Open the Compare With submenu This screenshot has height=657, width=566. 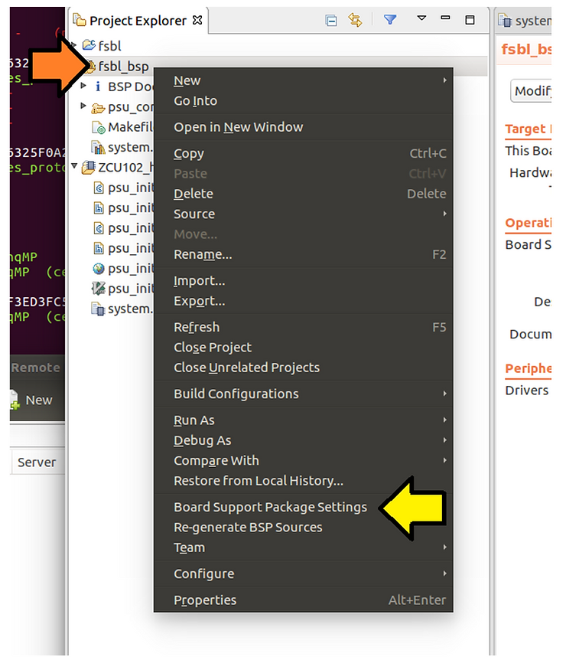click(x=304, y=460)
